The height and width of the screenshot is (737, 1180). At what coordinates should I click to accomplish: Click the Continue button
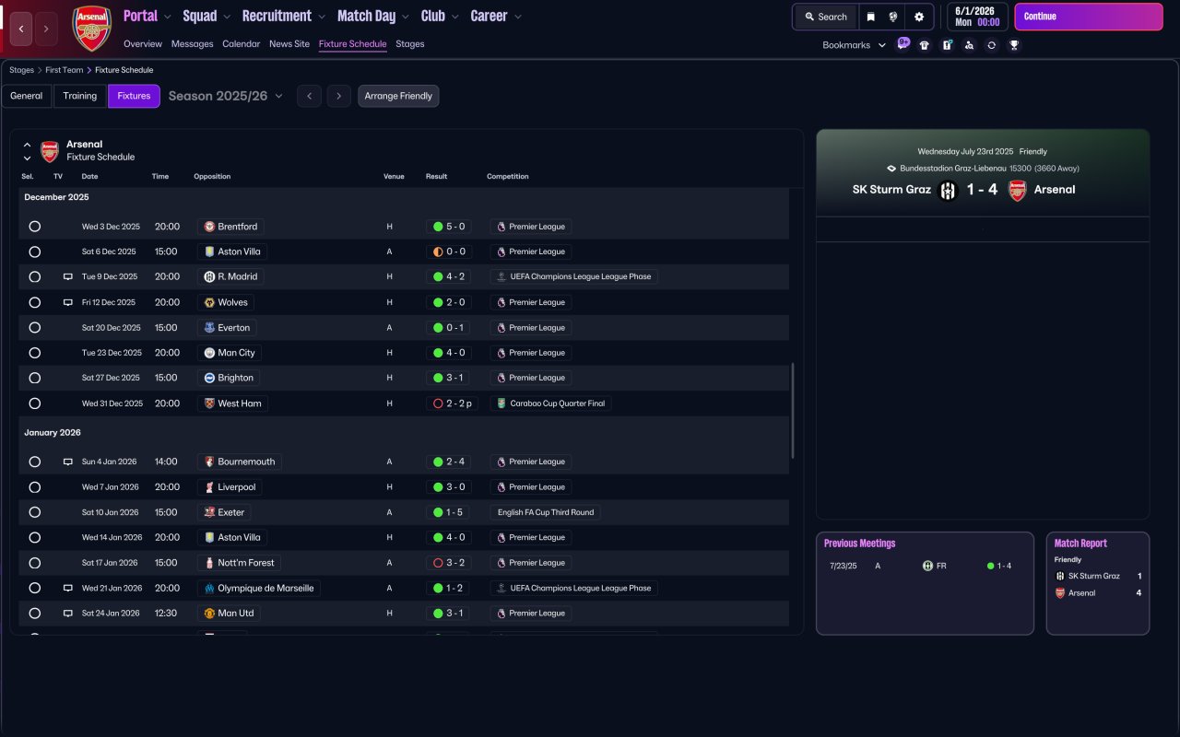pos(1089,17)
